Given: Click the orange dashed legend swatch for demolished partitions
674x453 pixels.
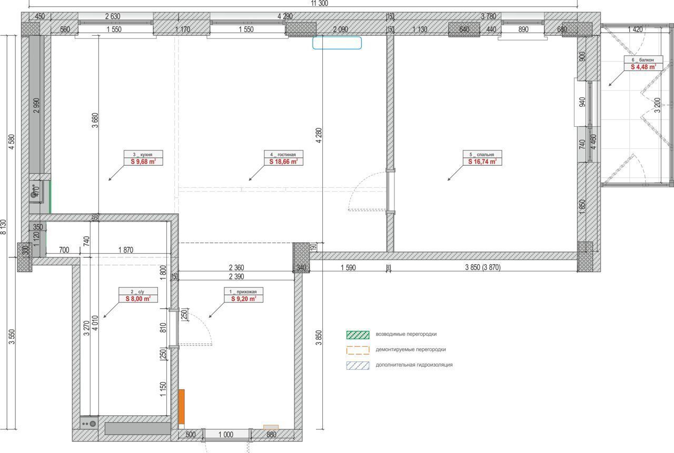Looking at the screenshot, I should (x=358, y=350).
